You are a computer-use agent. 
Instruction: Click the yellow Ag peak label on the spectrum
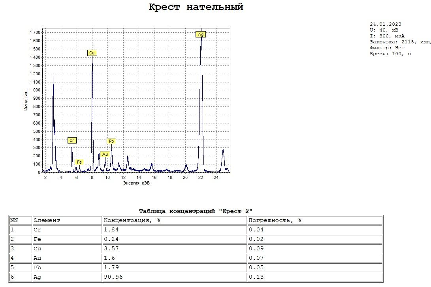201,35
